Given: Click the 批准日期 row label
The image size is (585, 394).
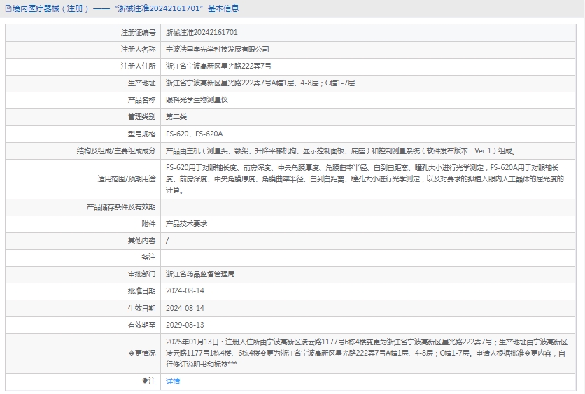Looking at the screenshot, I should point(141,291).
